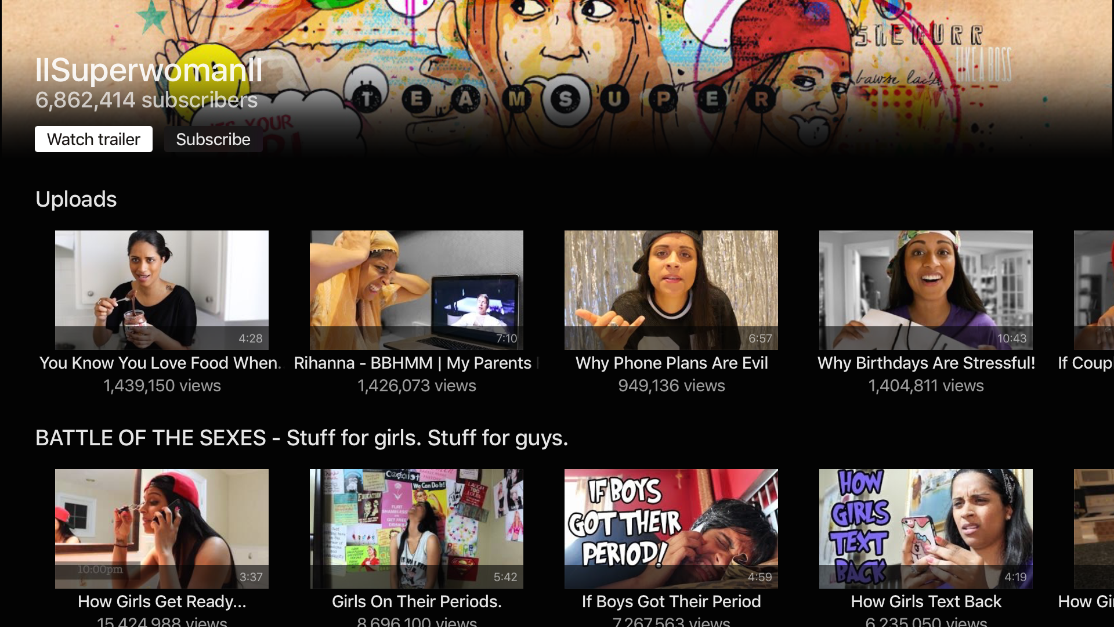The height and width of the screenshot is (627, 1114).
Task: Click the Subscribe button
Action: tap(213, 139)
